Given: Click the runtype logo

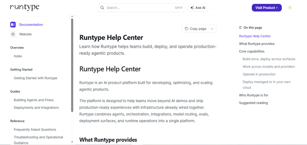Looking at the screenshot, I should click(25, 7).
